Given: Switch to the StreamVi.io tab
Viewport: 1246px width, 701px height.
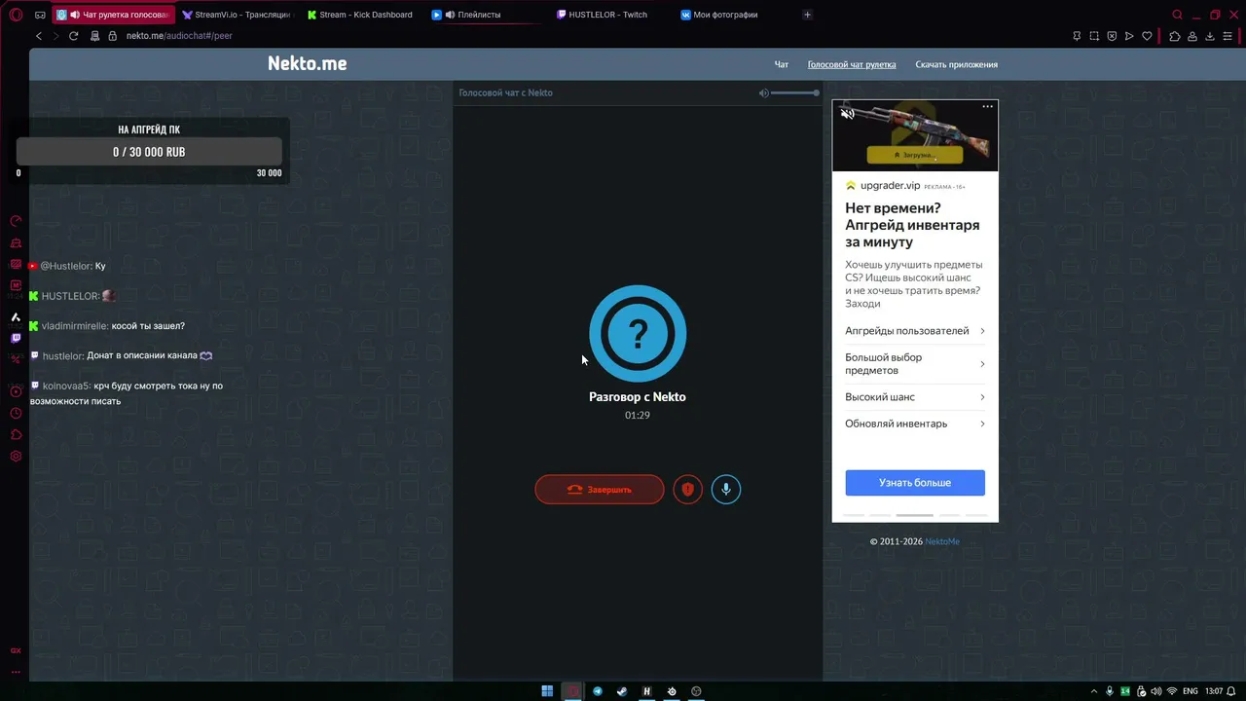Looking at the screenshot, I should 236,15.
